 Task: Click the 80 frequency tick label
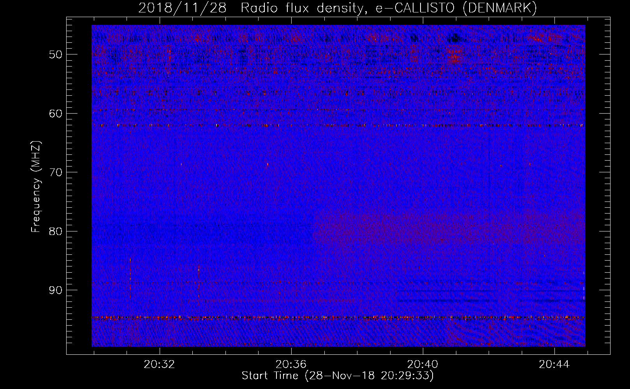tap(56, 231)
